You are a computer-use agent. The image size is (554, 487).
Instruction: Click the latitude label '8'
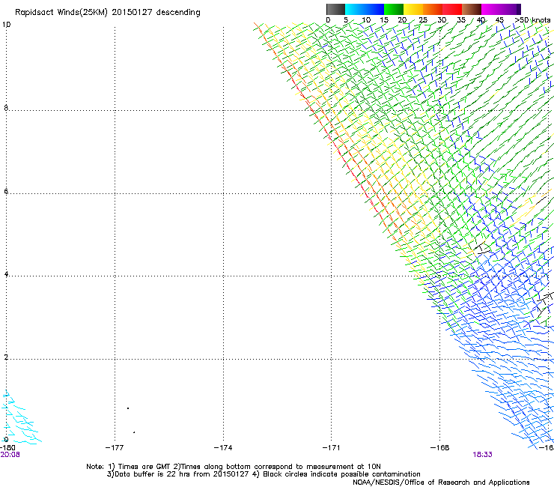6,108
